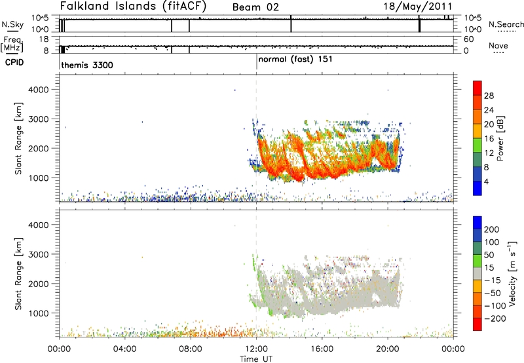Click the "N.Search" legend label

click(506, 24)
